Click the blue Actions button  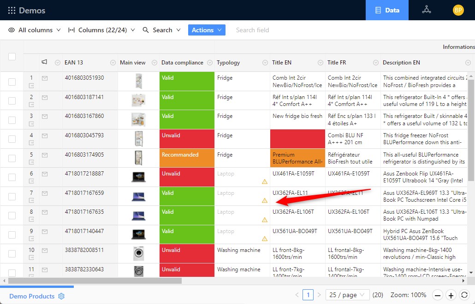coord(206,30)
